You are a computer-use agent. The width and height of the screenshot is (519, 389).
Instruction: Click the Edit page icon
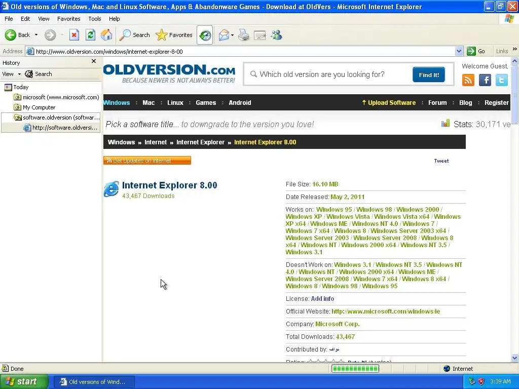260,35
